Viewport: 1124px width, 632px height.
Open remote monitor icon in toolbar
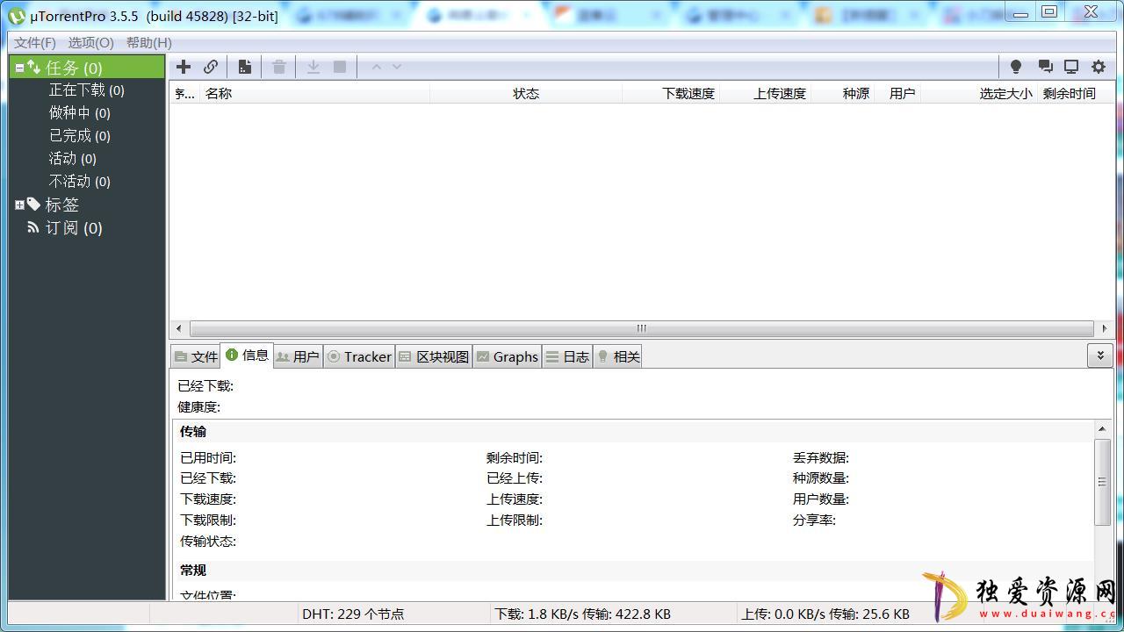coord(1071,67)
